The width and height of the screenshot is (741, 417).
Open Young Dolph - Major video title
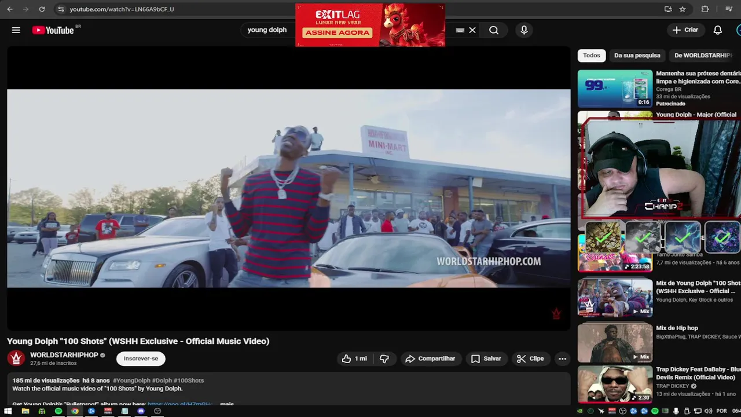[698, 115]
